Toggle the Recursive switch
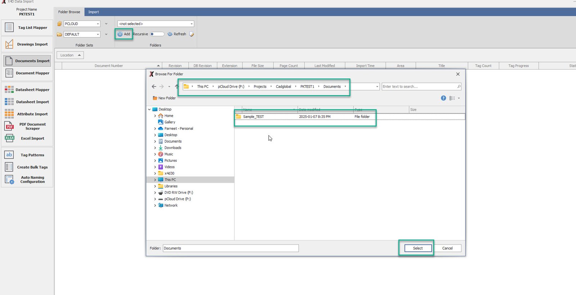576x295 pixels. 157,34
